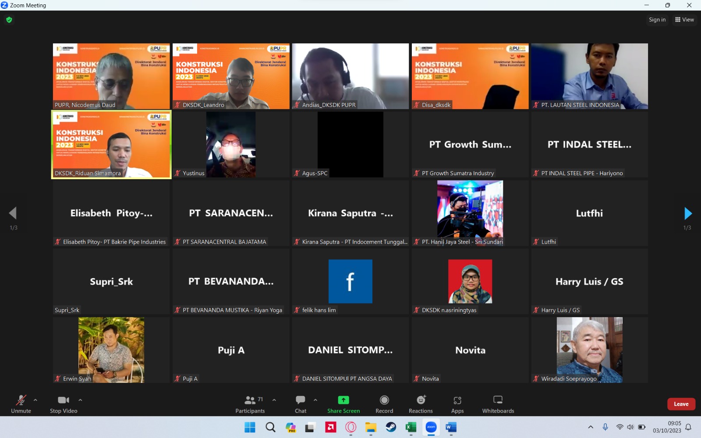Select DKSDK n.asriningtyas profile photo

pyautogui.click(x=470, y=281)
